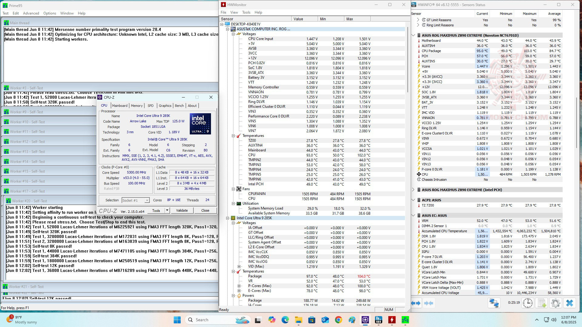582x327 pixels.
Task: Collapse ASUS ROG MAXIMUS Nuvoton sensor group
Action: pos(413,35)
